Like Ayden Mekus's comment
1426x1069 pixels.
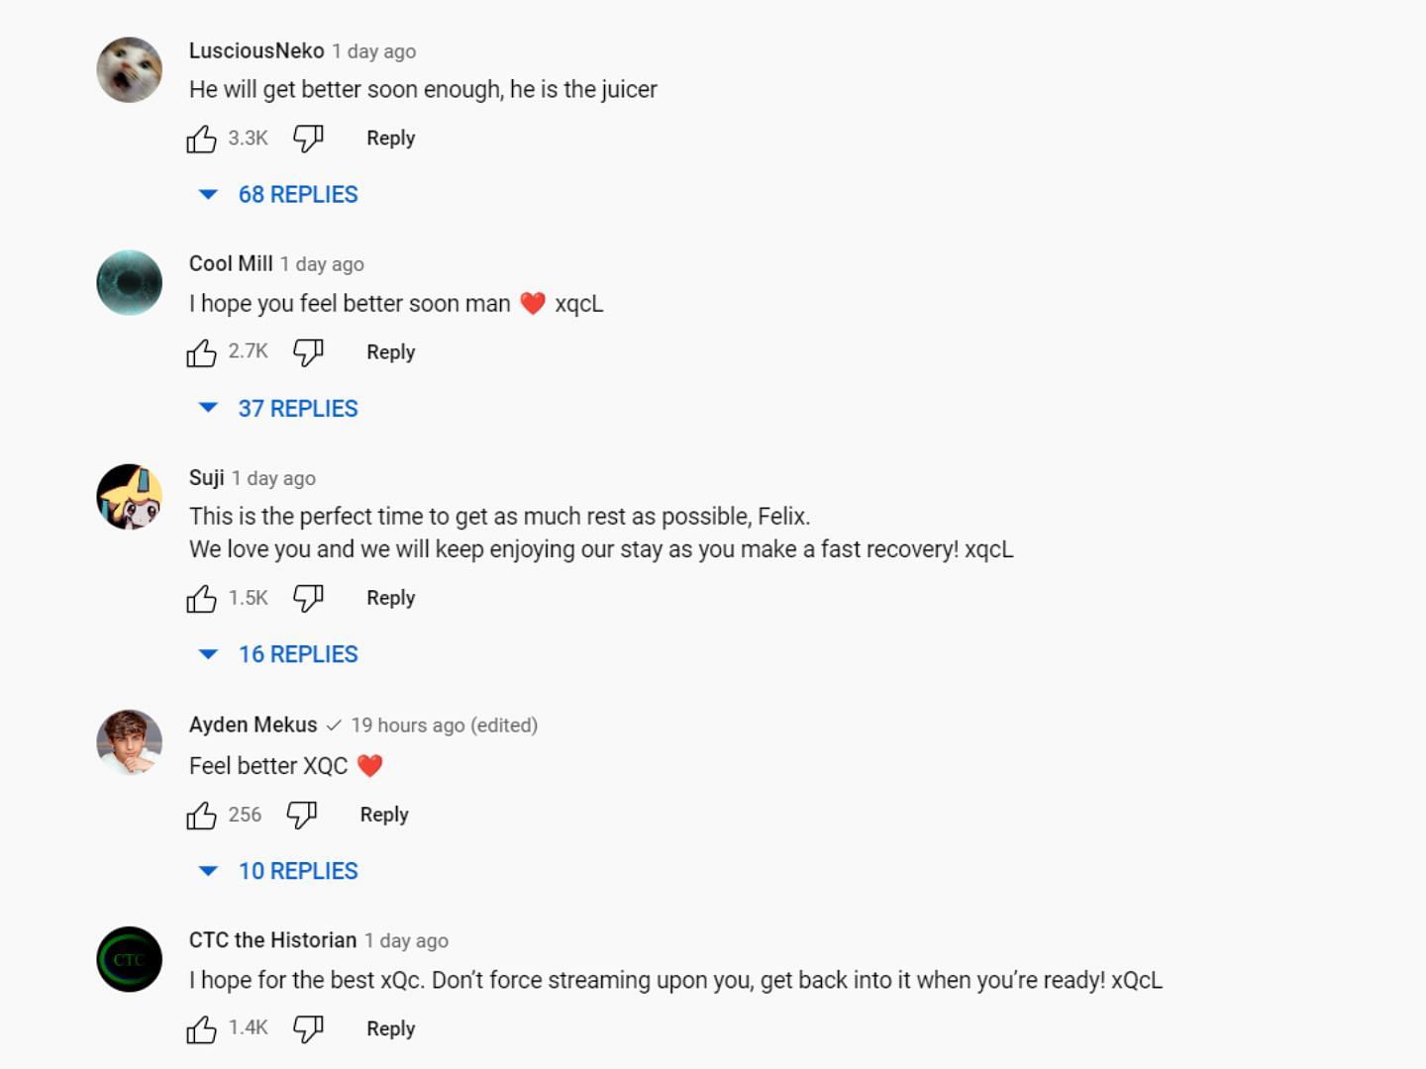pos(201,815)
